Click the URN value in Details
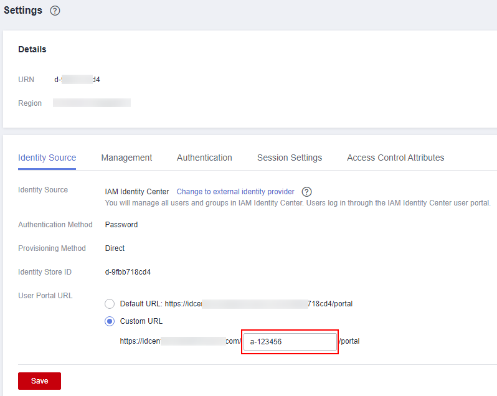This screenshot has width=497, height=396. click(x=77, y=80)
